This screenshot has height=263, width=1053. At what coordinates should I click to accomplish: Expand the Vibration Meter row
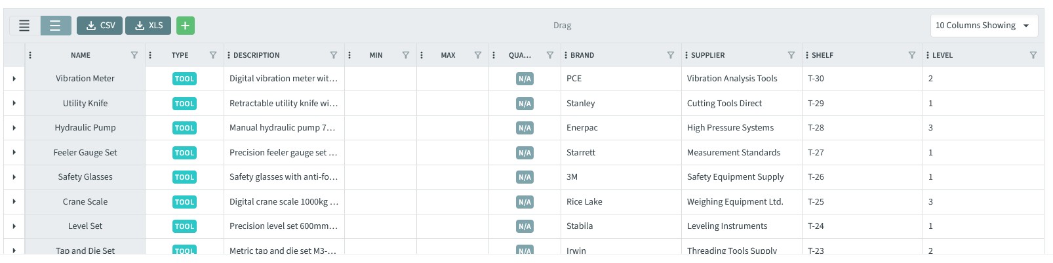pyautogui.click(x=14, y=79)
